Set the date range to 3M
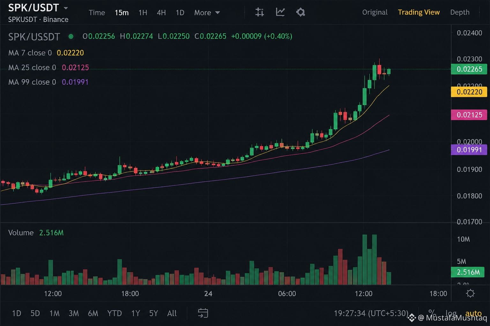 tap(74, 313)
